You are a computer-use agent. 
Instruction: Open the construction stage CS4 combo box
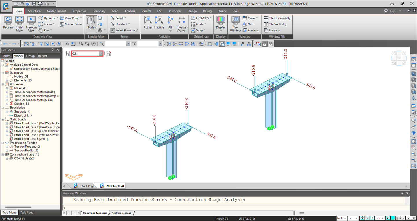tap(87, 53)
